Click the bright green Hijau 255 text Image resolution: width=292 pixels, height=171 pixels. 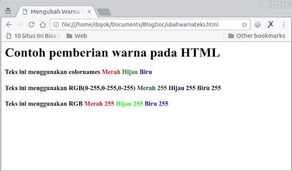[130, 104]
